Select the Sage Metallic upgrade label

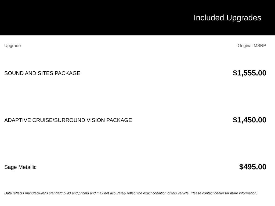click(x=20, y=167)
